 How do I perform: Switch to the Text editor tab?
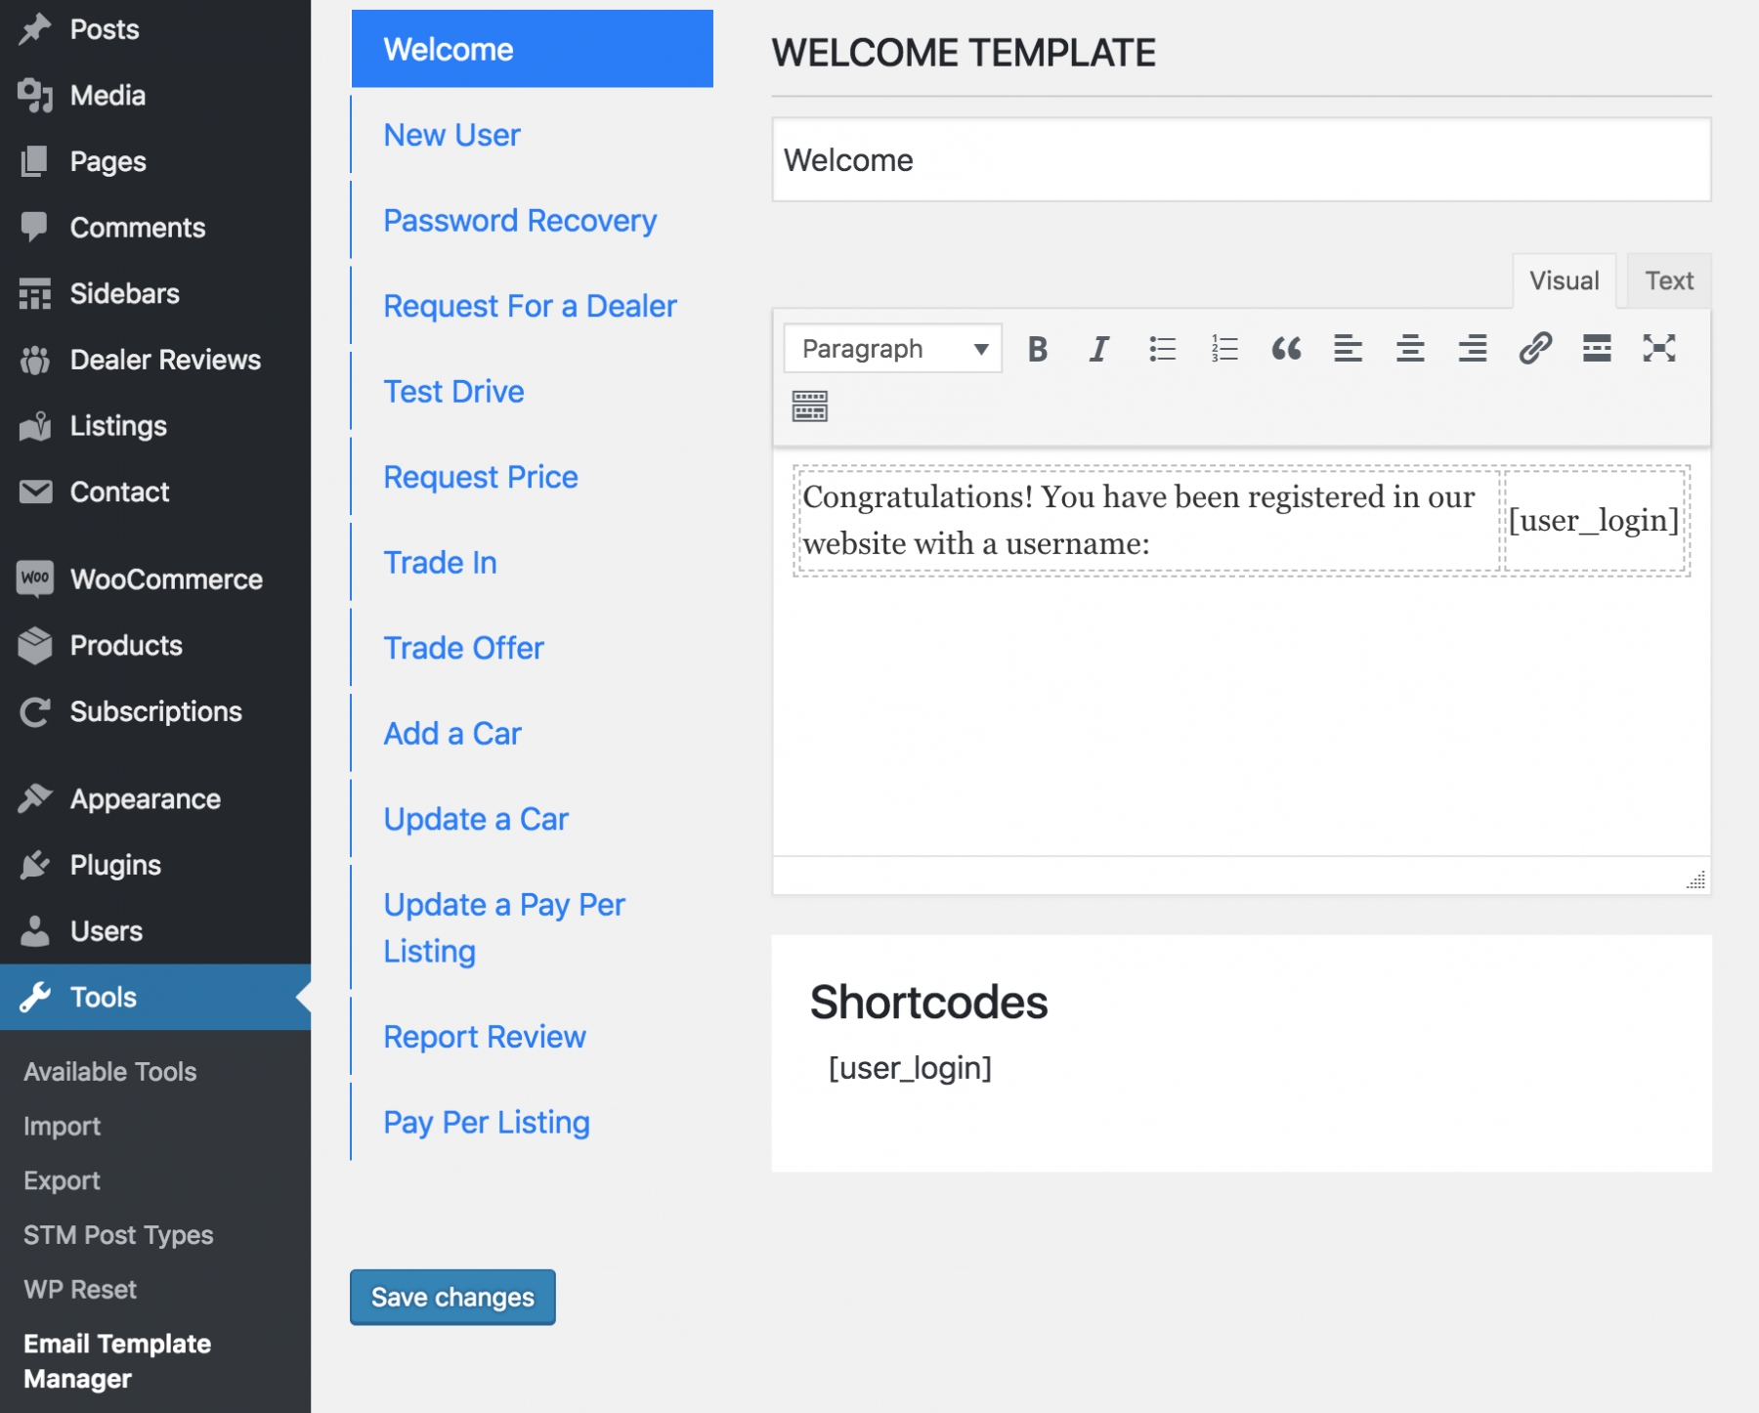[x=1668, y=281]
